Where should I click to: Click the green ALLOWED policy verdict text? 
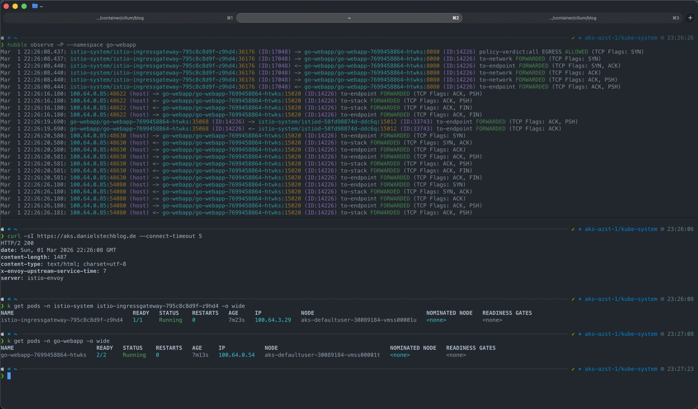coord(576,52)
